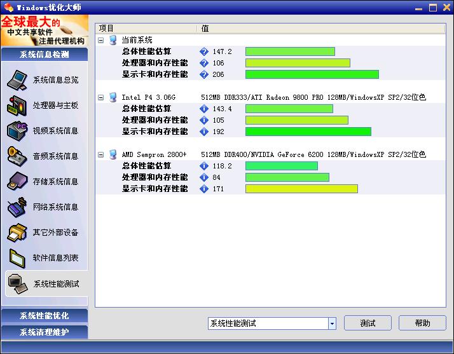Image resolution: width=454 pixels, height=354 pixels.
Task: Click question icon next to 147.2
Action: pyautogui.click(x=204, y=51)
